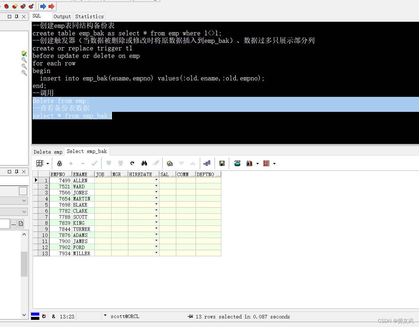Click the 'delete from emp;' line in editor
The width and height of the screenshot is (419, 327).
61,101
